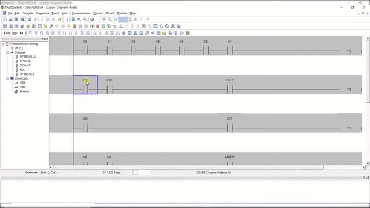Click the large blue magnifier icon

[73, 20]
